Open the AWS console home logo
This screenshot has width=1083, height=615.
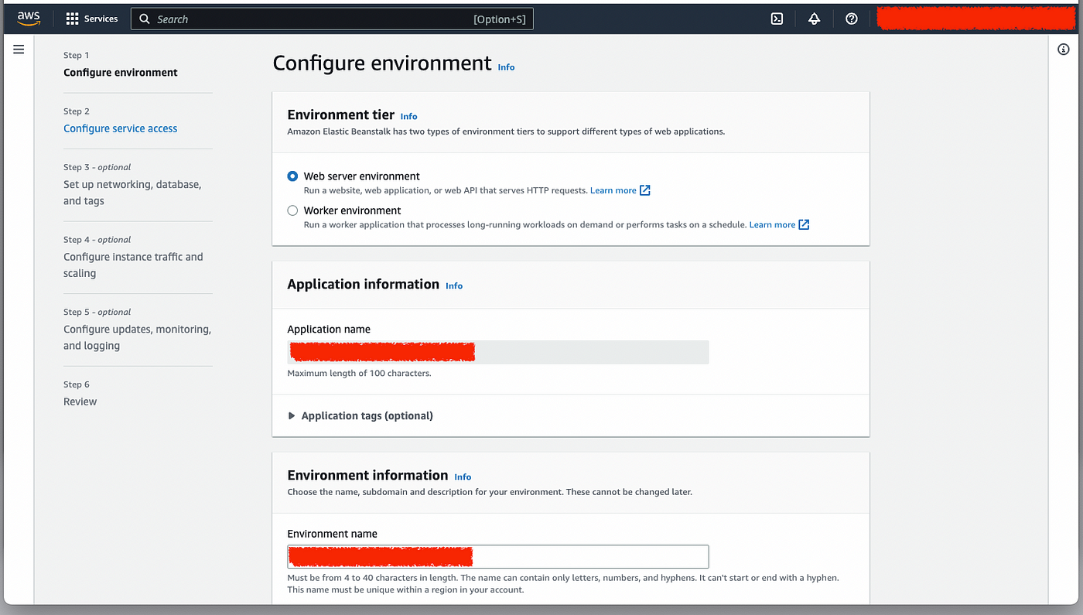click(29, 19)
